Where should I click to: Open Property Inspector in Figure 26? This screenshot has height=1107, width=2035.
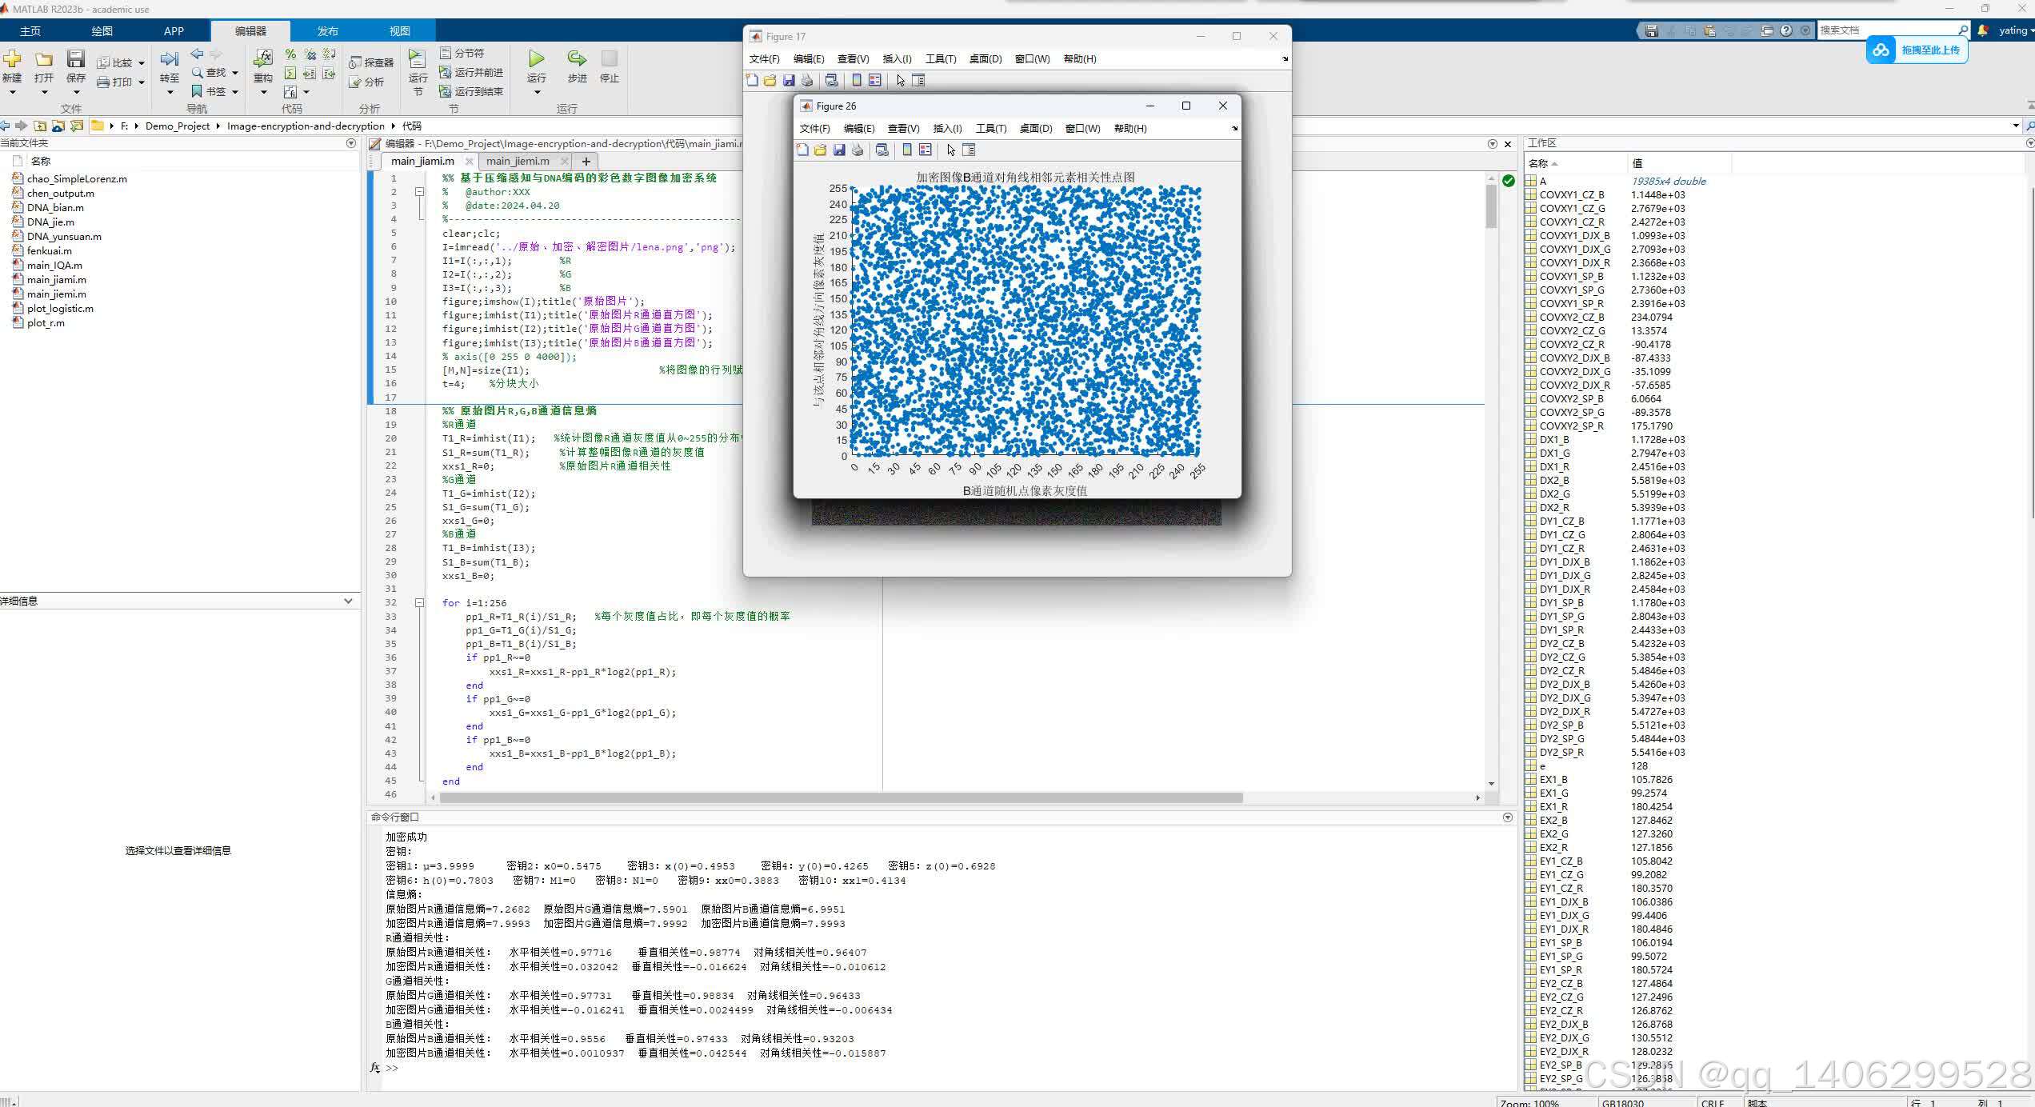point(969,150)
